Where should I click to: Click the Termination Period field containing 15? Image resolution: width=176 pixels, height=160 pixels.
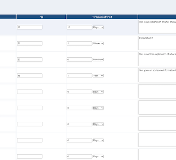79,27
